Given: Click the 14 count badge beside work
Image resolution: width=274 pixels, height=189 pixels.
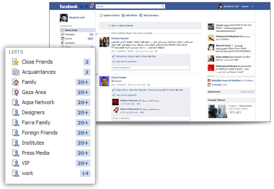Looking at the screenshot, I should point(85,173).
